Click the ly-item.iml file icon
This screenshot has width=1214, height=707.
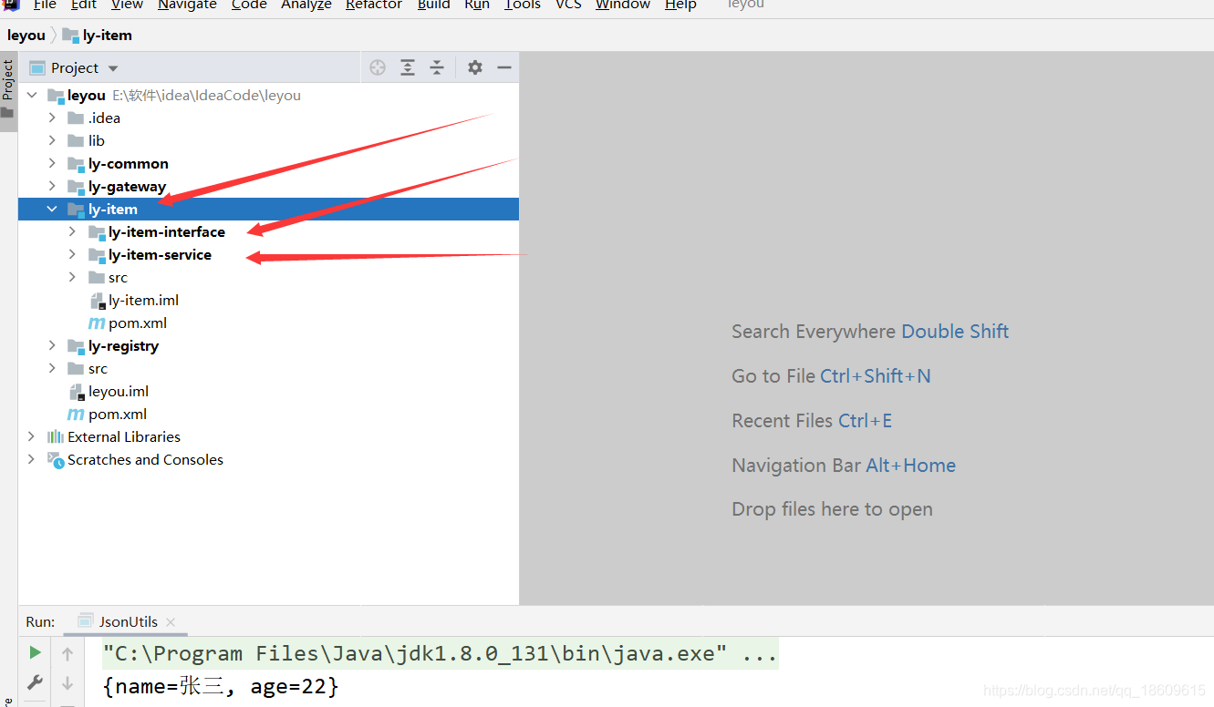tap(97, 300)
